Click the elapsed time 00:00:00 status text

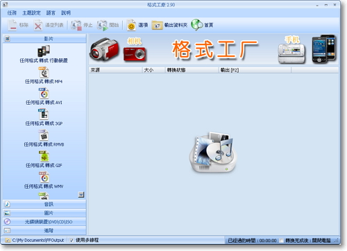(x=252, y=241)
